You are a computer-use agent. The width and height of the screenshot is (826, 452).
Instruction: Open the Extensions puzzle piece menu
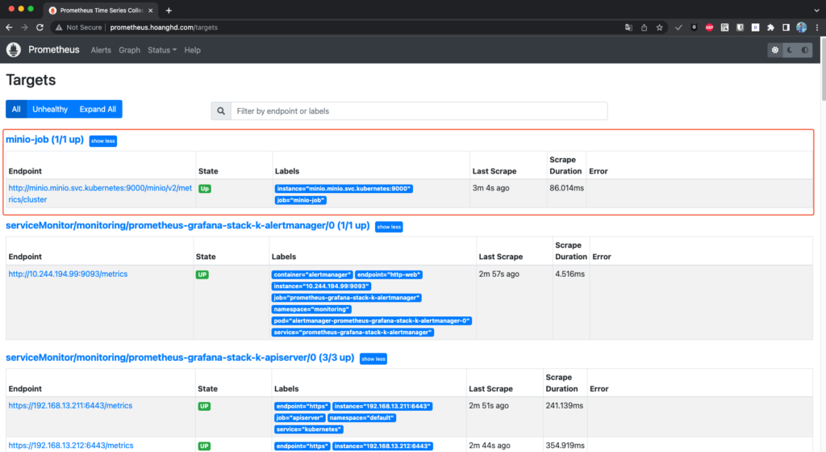click(x=770, y=27)
